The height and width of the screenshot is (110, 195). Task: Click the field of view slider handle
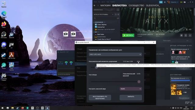pyautogui.click(x=139, y=82)
